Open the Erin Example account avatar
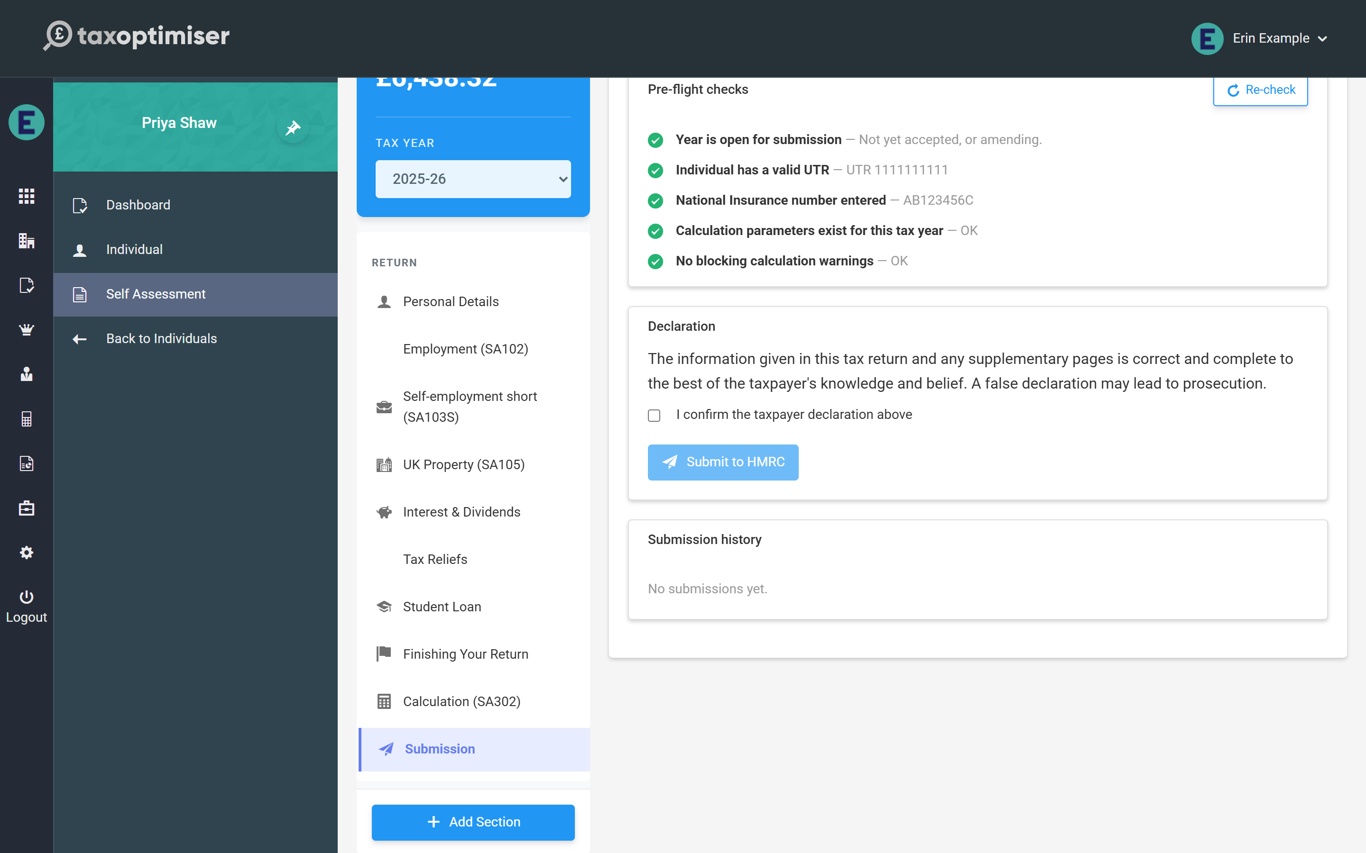 coord(1207,38)
